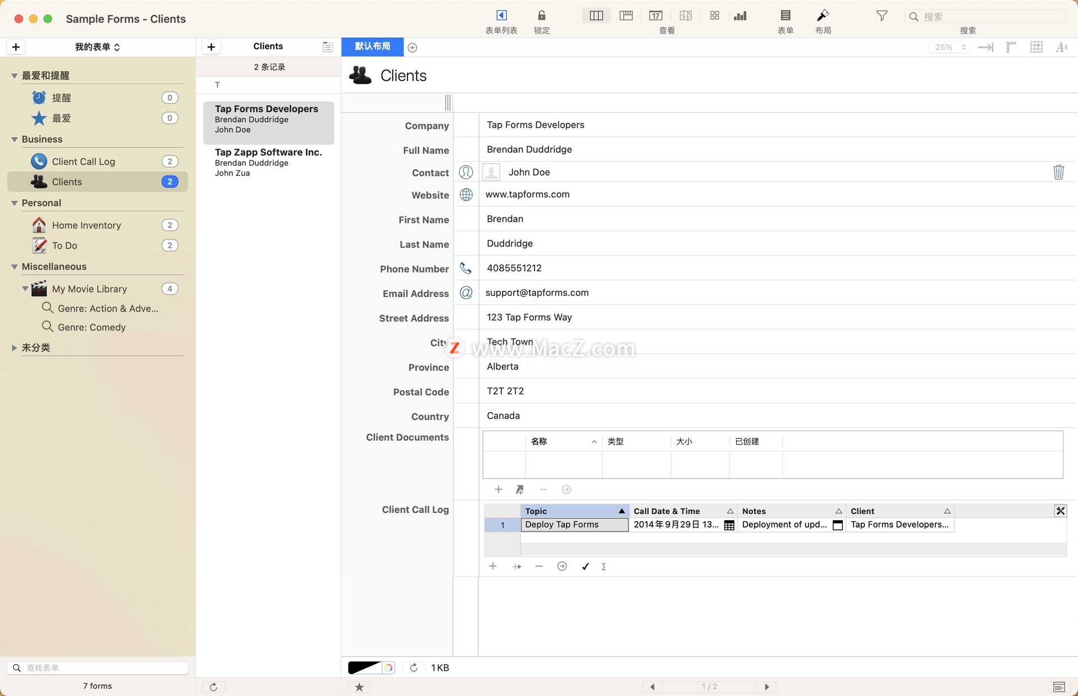1078x696 pixels.
Task: Expand the Notes cell popup icon
Action: pos(838,525)
